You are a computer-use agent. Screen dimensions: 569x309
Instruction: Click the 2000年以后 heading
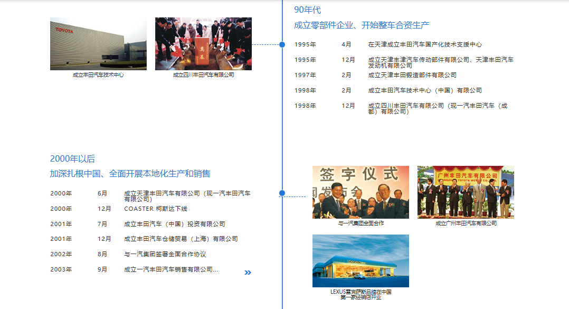pyautogui.click(x=72, y=158)
